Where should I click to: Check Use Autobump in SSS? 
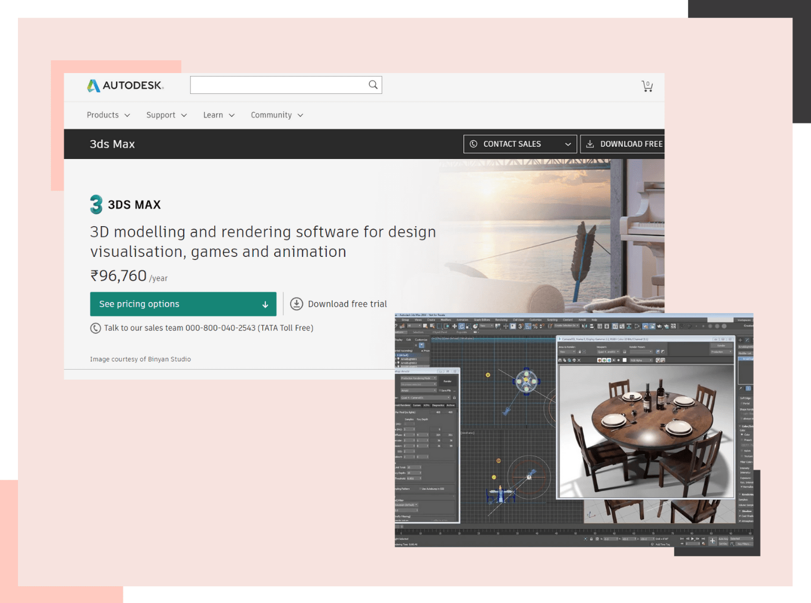pyautogui.click(x=420, y=489)
